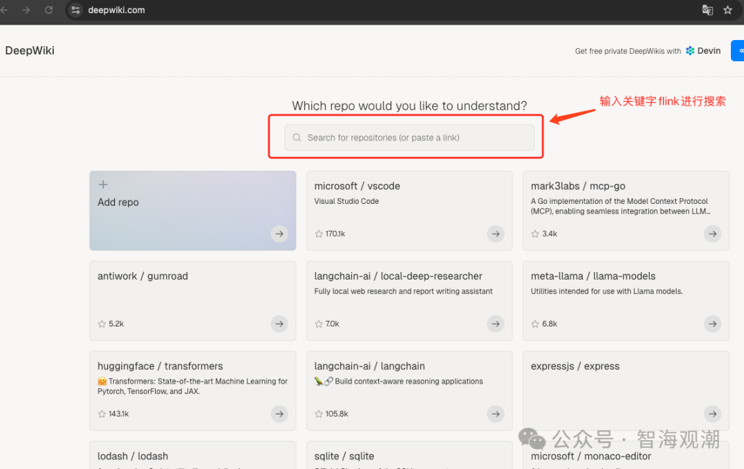This screenshot has width=744, height=469.
Task: Click the arrow on llama-models card
Action: point(713,324)
